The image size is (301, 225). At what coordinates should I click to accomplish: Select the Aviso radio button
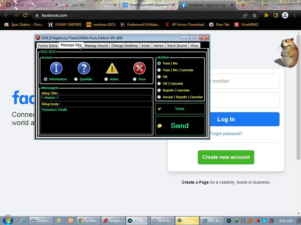(x=106, y=79)
